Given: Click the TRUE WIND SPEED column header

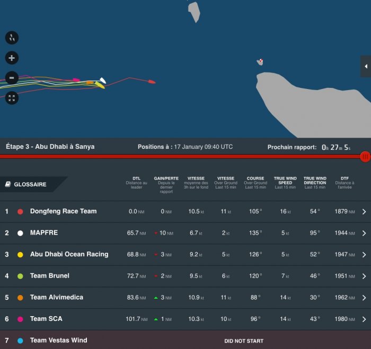Looking at the screenshot, I should pos(285,183).
